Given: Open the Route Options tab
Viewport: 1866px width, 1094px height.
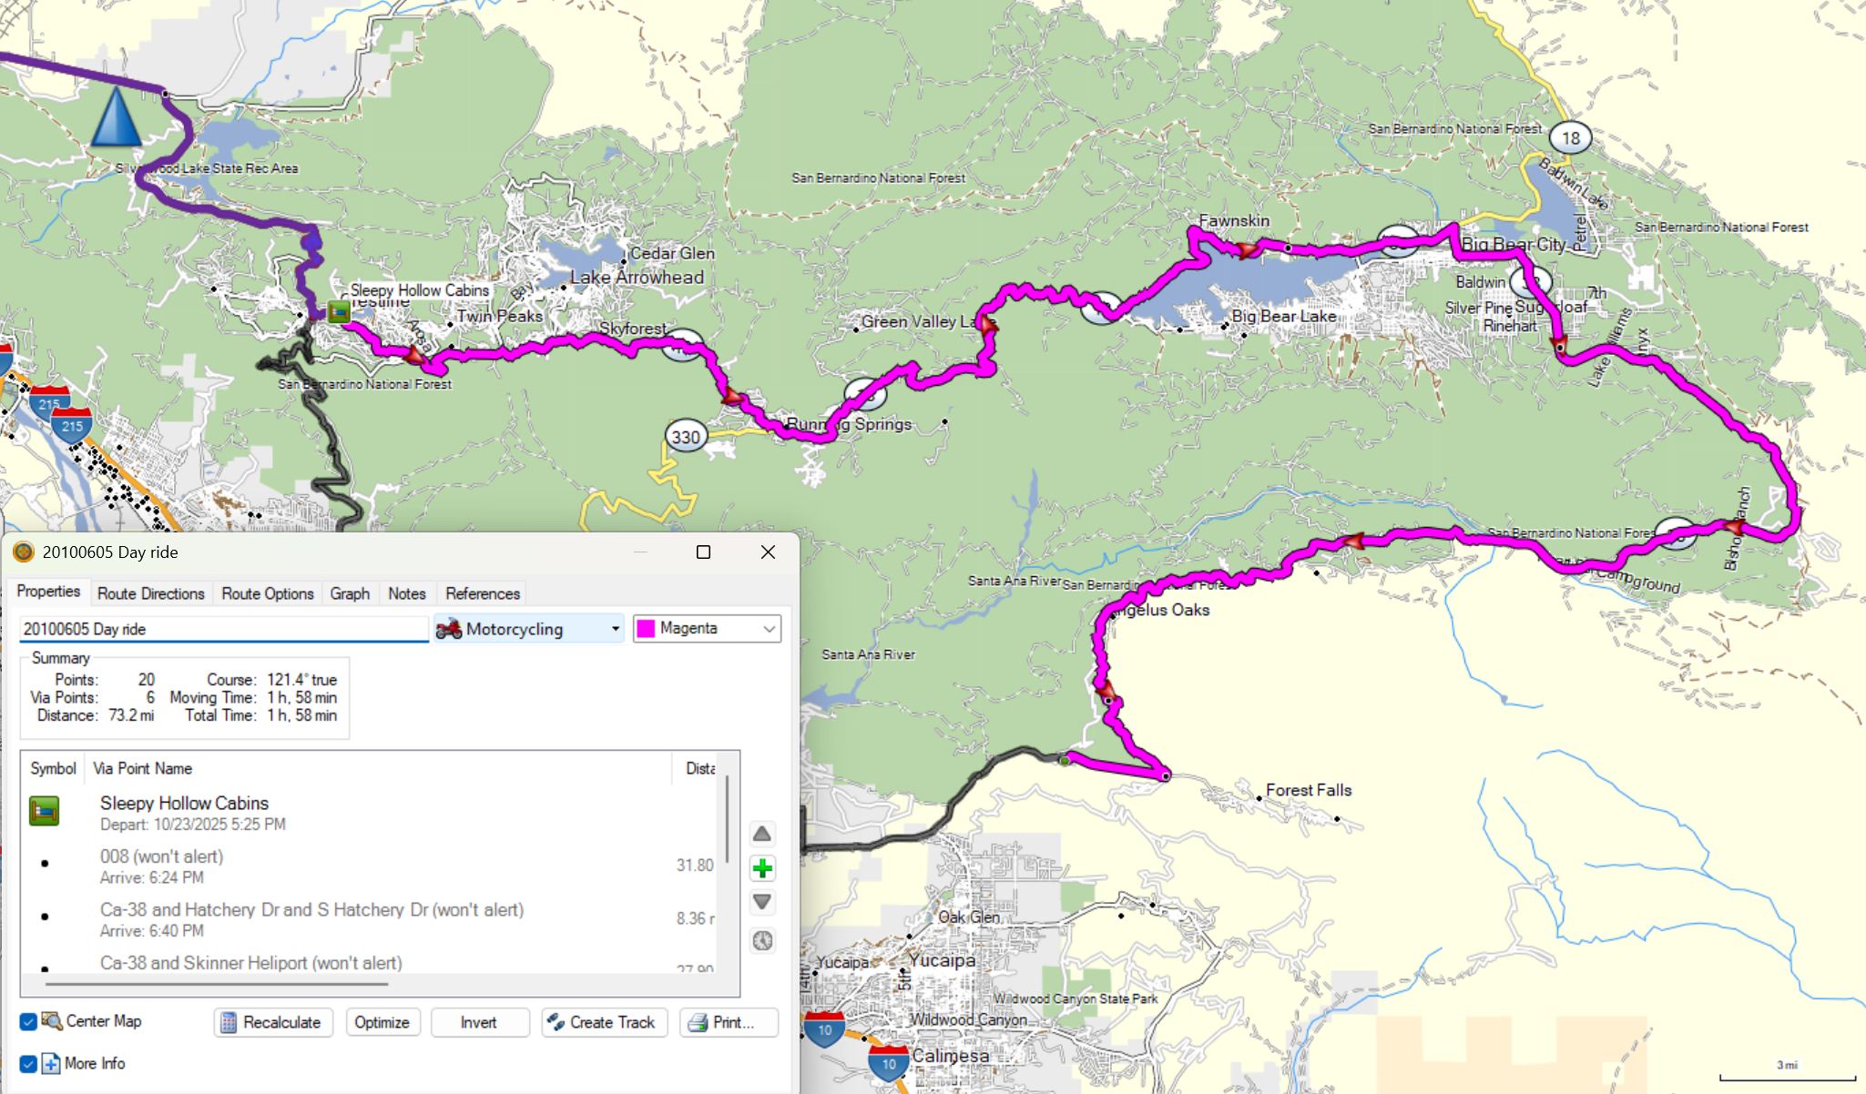Looking at the screenshot, I should click(x=267, y=593).
